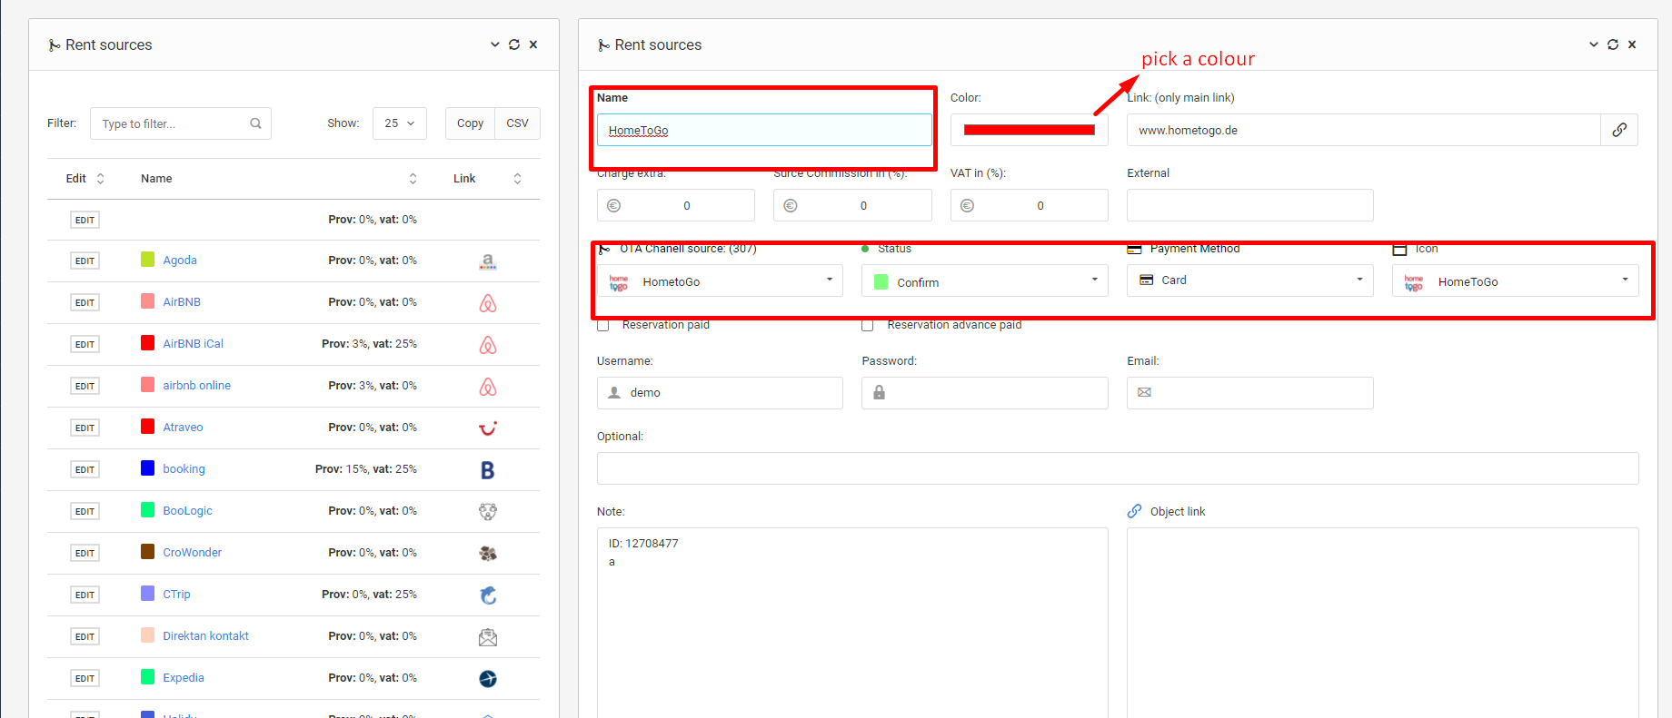Click the booking B logo icon
1672x718 pixels.
[488, 470]
